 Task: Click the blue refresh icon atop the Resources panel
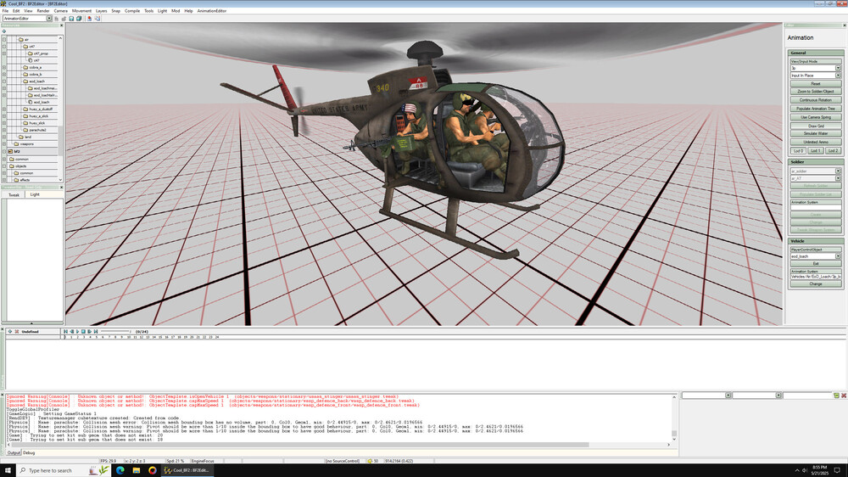point(3,31)
